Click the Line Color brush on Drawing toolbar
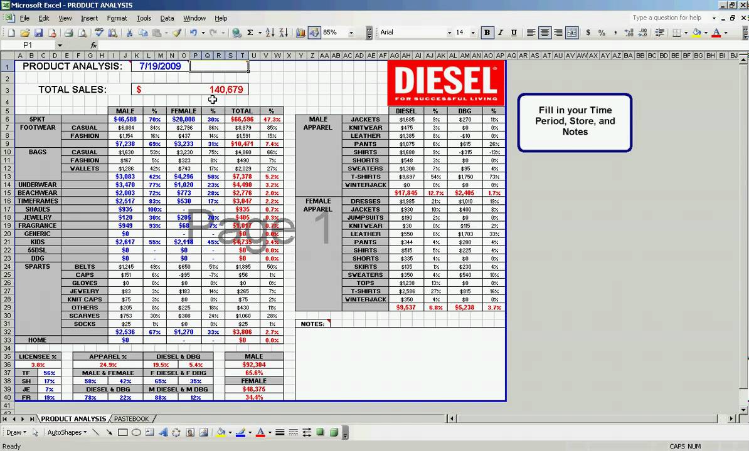 click(x=240, y=432)
